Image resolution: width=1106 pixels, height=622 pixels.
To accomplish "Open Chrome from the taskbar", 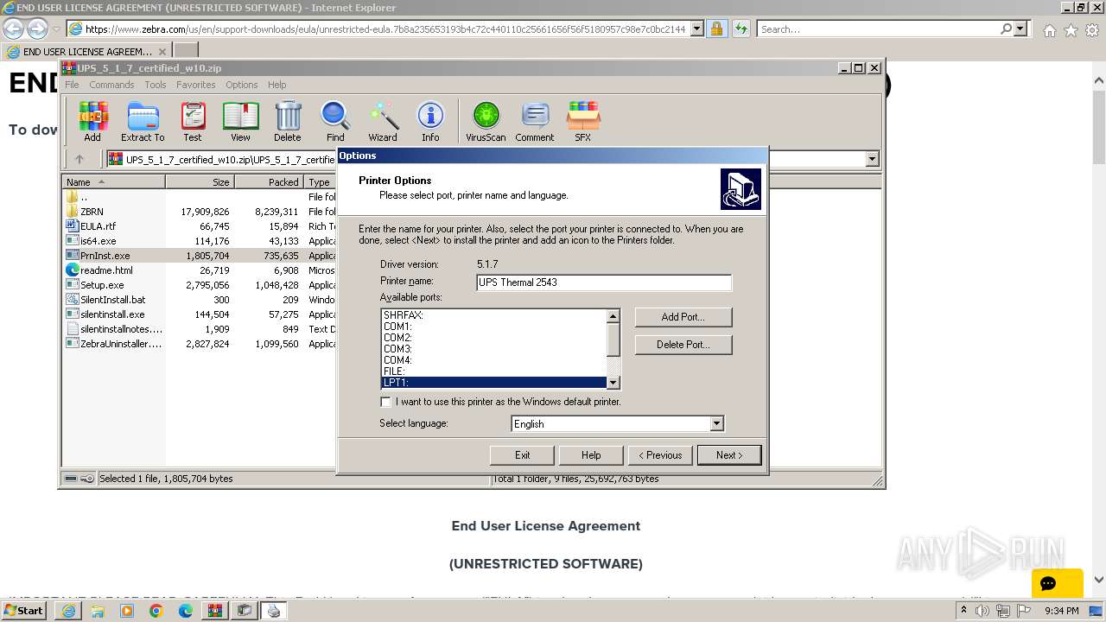I will coord(156,611).
